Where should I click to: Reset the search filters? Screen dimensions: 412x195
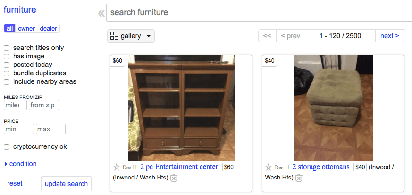[15, 183]
